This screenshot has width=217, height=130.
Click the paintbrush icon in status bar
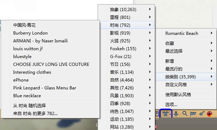202,114
